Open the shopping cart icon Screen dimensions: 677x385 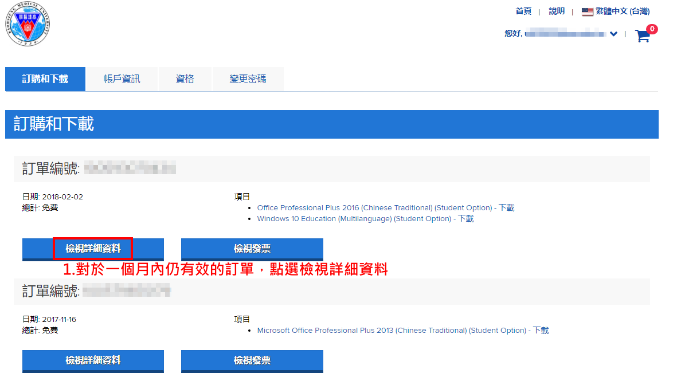point(643,36)
